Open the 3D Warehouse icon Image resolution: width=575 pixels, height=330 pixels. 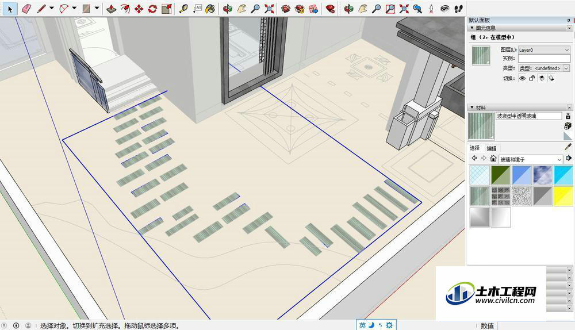(286, 9)
